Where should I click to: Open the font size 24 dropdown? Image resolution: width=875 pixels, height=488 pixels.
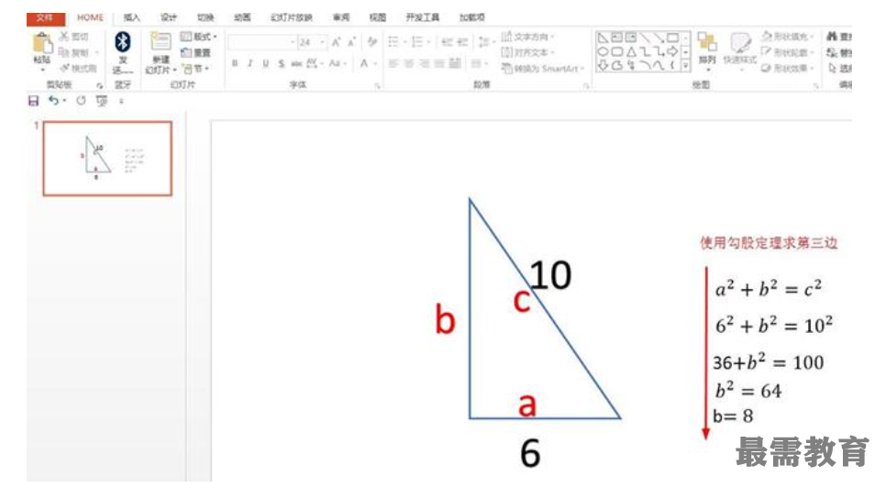(x=322, y=42)
